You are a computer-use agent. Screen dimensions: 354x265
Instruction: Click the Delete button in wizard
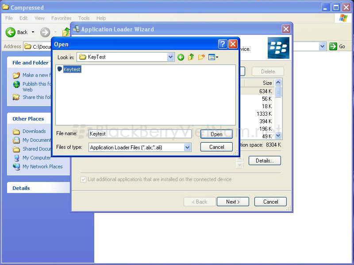coord(268,72)
